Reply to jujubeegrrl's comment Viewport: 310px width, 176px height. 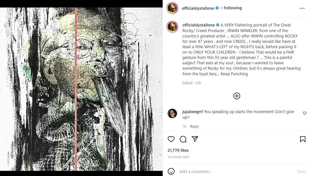click(194, 126)
